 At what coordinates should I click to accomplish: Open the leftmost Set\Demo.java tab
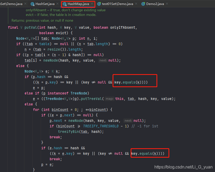click(11, 4)
